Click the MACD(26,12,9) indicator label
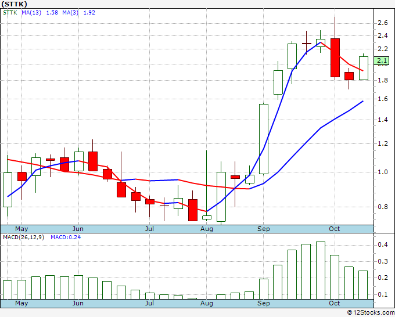This screenshot has width=395, height=317. click(23, 237)
